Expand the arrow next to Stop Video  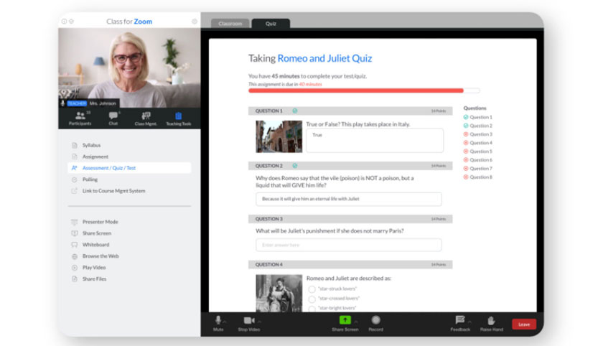point(260,322)
